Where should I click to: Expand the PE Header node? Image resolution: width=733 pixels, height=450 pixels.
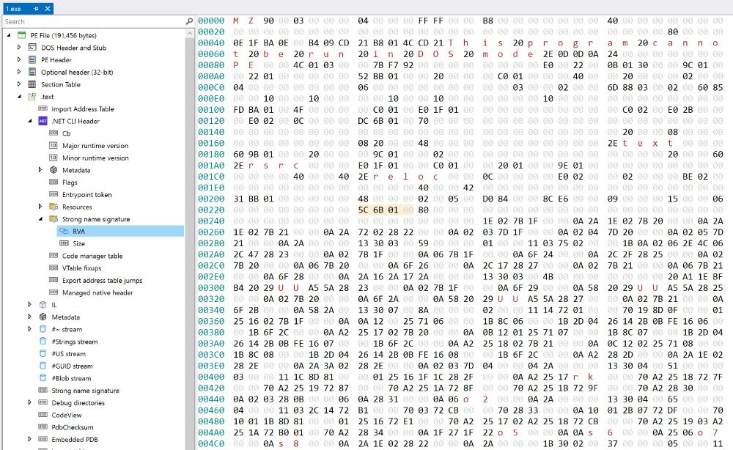pyautogui.click(x=19, y=60)
